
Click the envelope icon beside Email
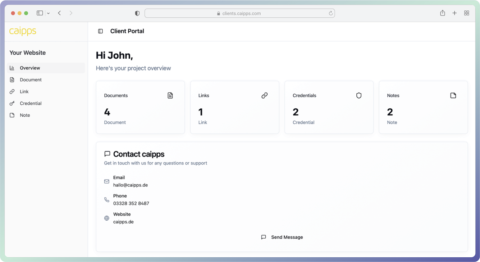point(107,181)
